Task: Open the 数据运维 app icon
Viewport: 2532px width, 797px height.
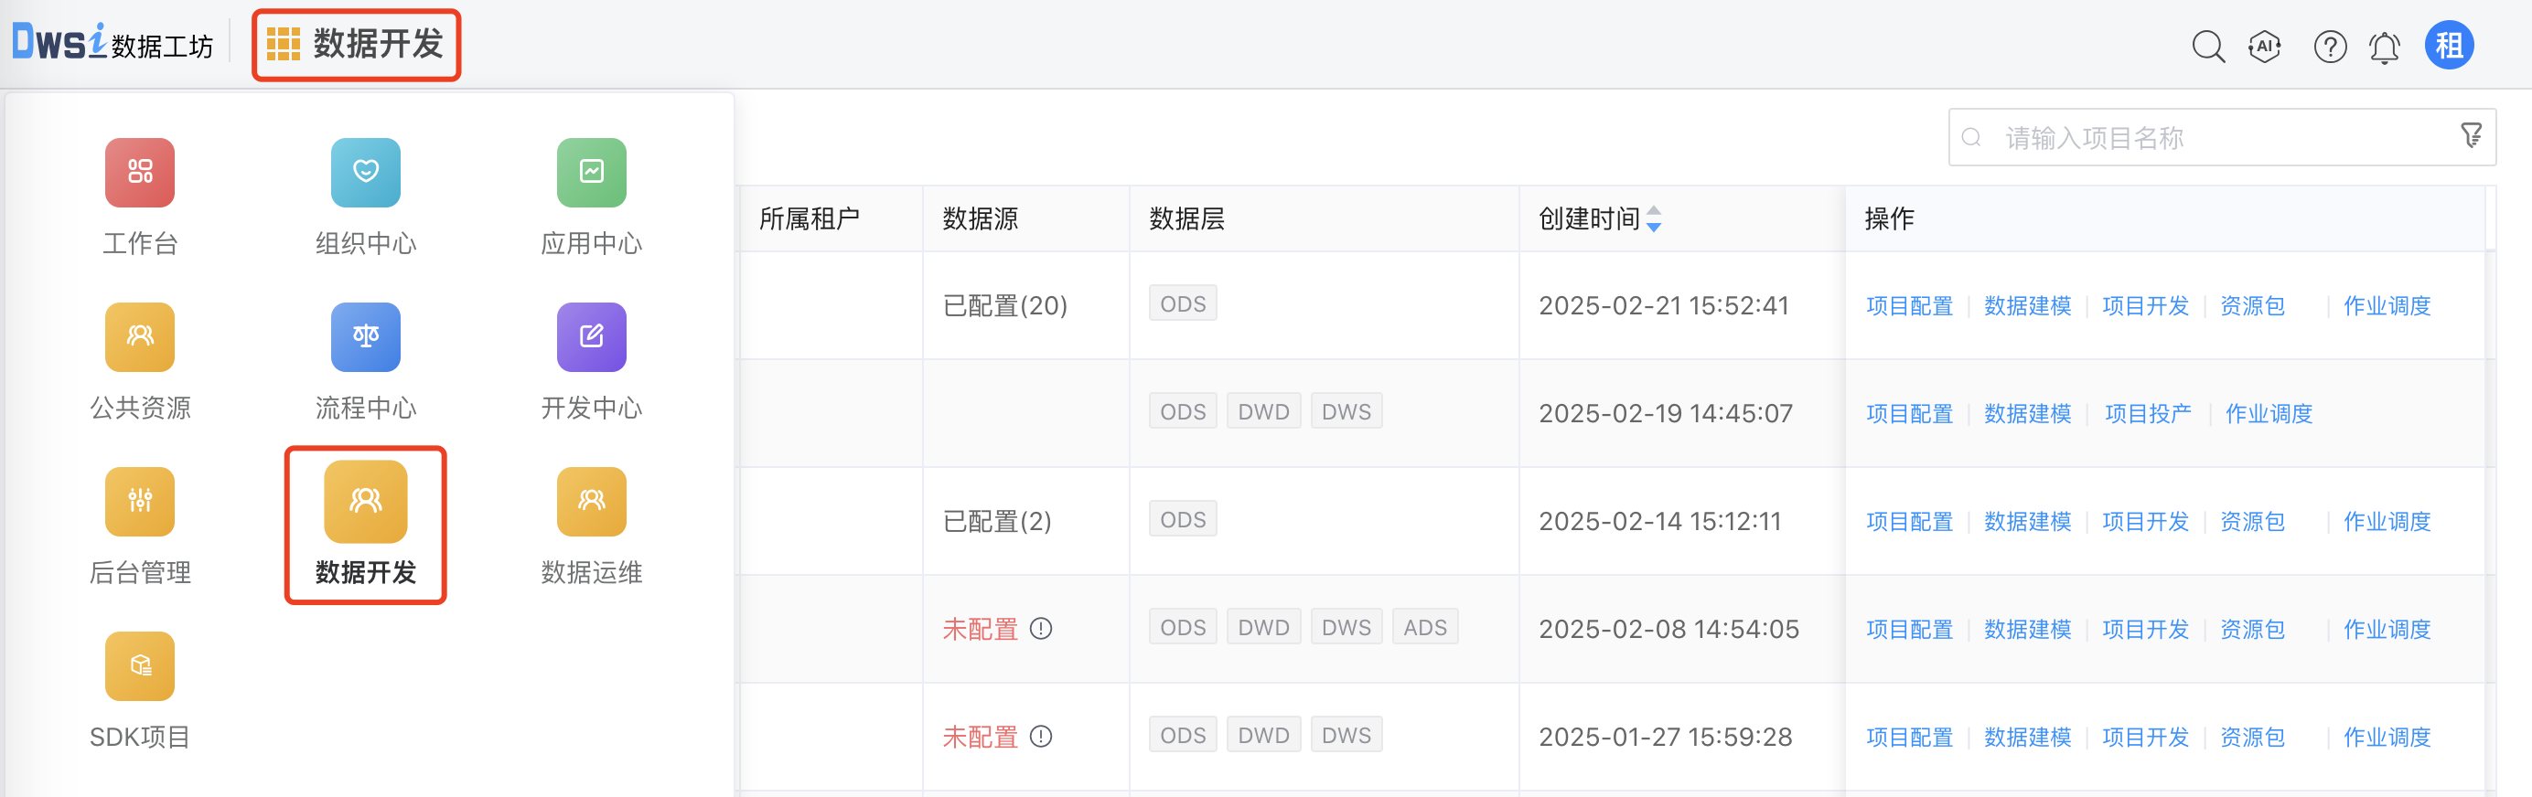Action: pos(591,503)
